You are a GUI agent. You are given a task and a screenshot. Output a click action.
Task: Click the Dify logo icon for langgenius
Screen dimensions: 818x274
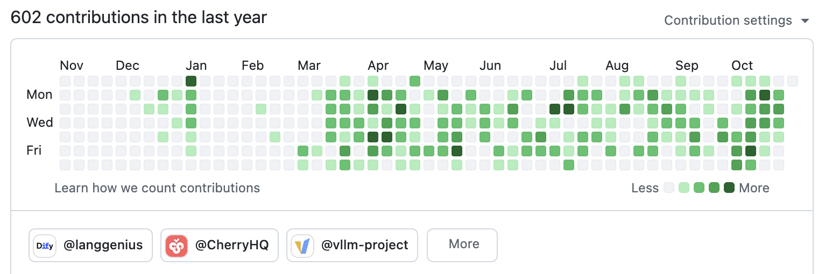(x=45, y=246)
